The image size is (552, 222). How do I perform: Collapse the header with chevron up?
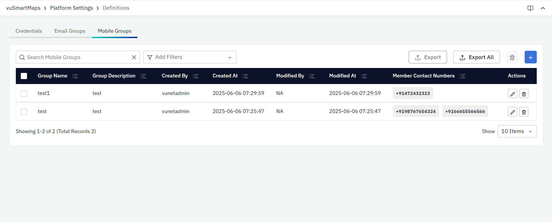pyautogui.click(x=543, y=8)
